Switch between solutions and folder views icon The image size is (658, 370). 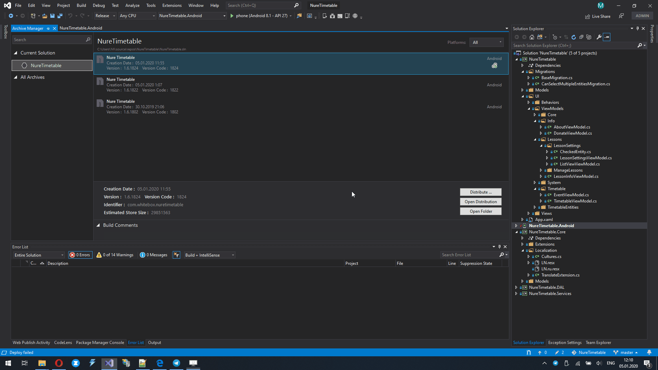540,37
